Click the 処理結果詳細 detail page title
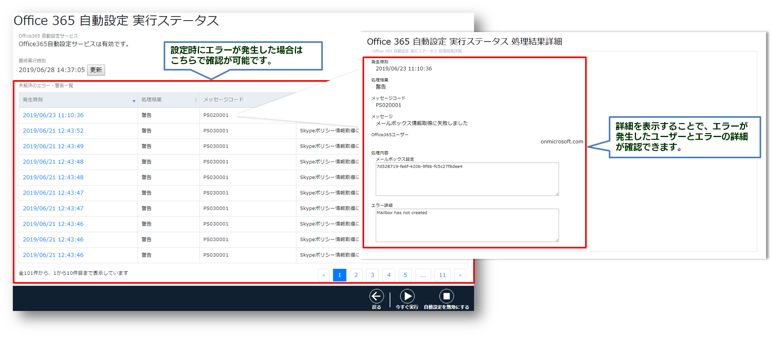Viewport: 772px width, 337px height. tap(464, 42)
